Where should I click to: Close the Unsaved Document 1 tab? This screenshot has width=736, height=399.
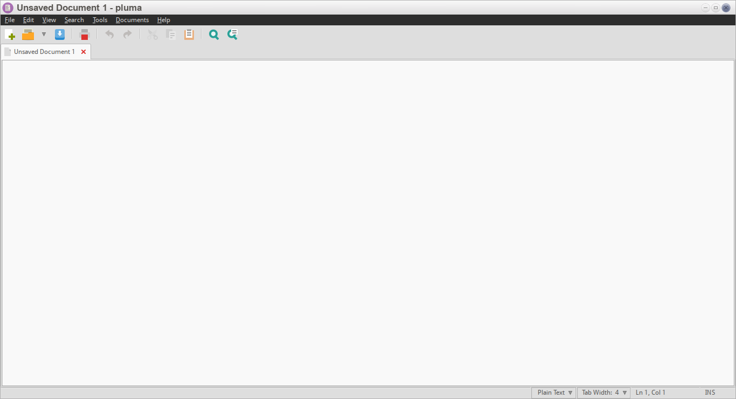pyautogui.click(x=84, y=52)
